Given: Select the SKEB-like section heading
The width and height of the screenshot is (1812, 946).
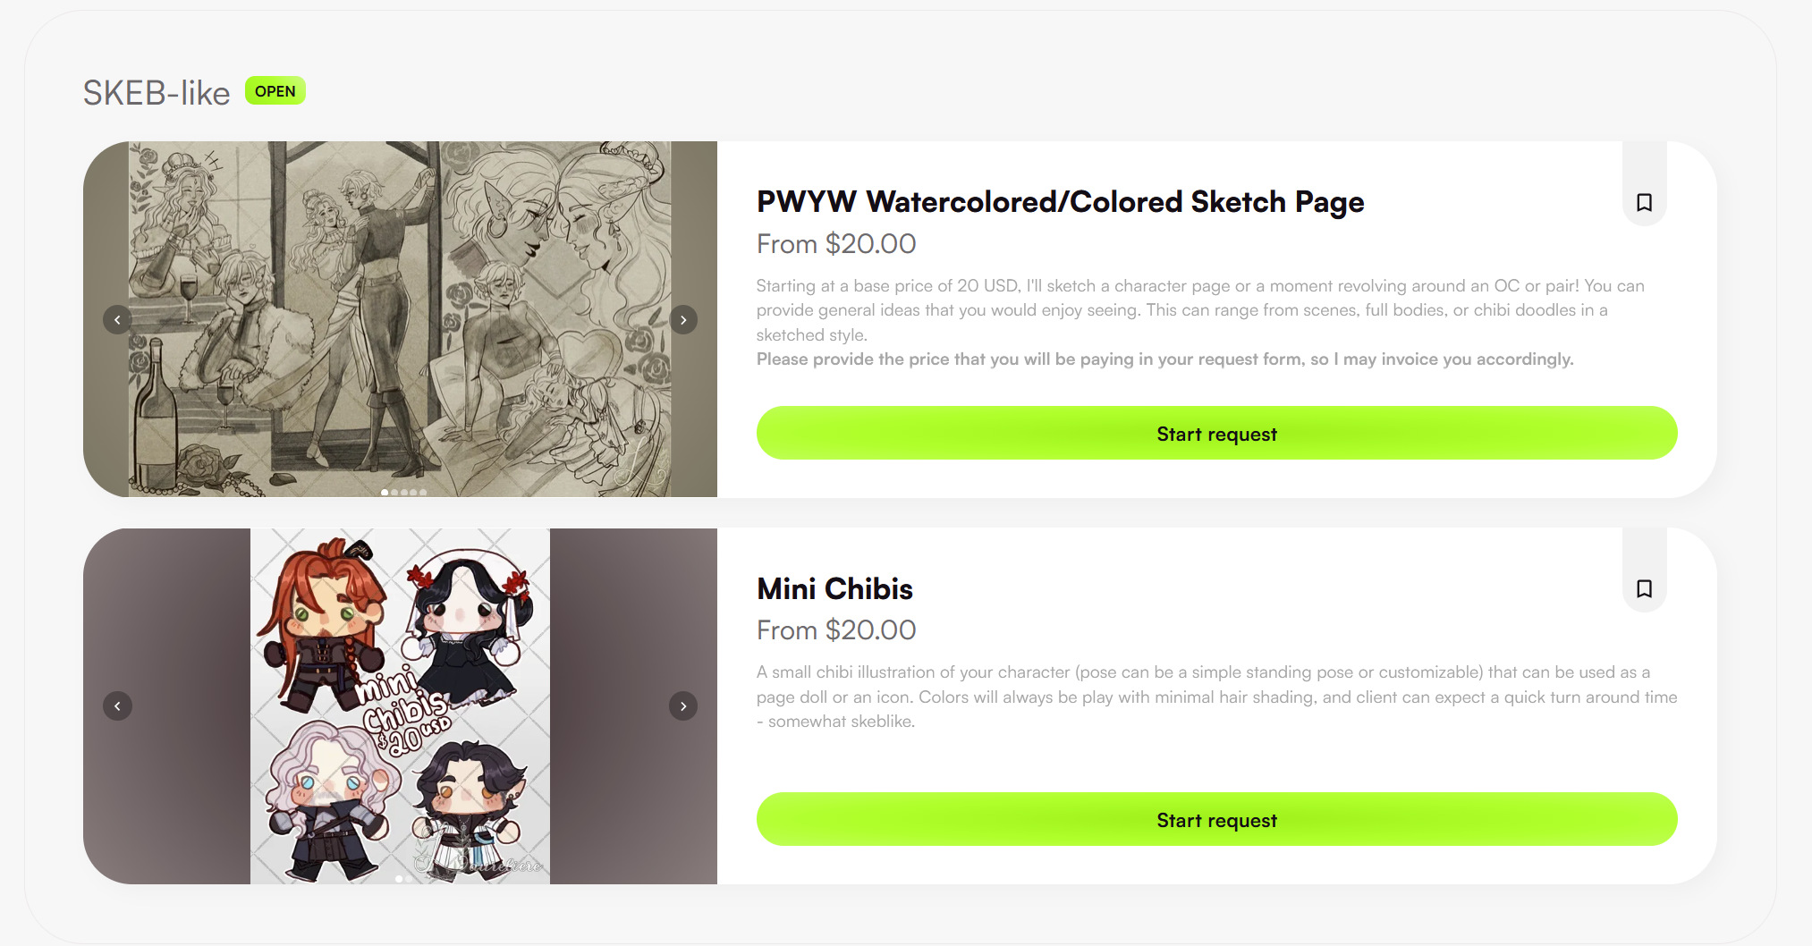Looking at the screenshot, I should pyautogui.click(x=157, y=93).
